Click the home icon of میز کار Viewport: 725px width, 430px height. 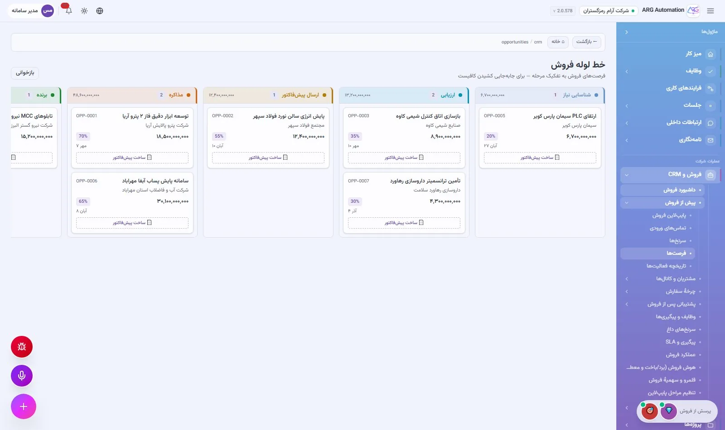click(710, 54)
